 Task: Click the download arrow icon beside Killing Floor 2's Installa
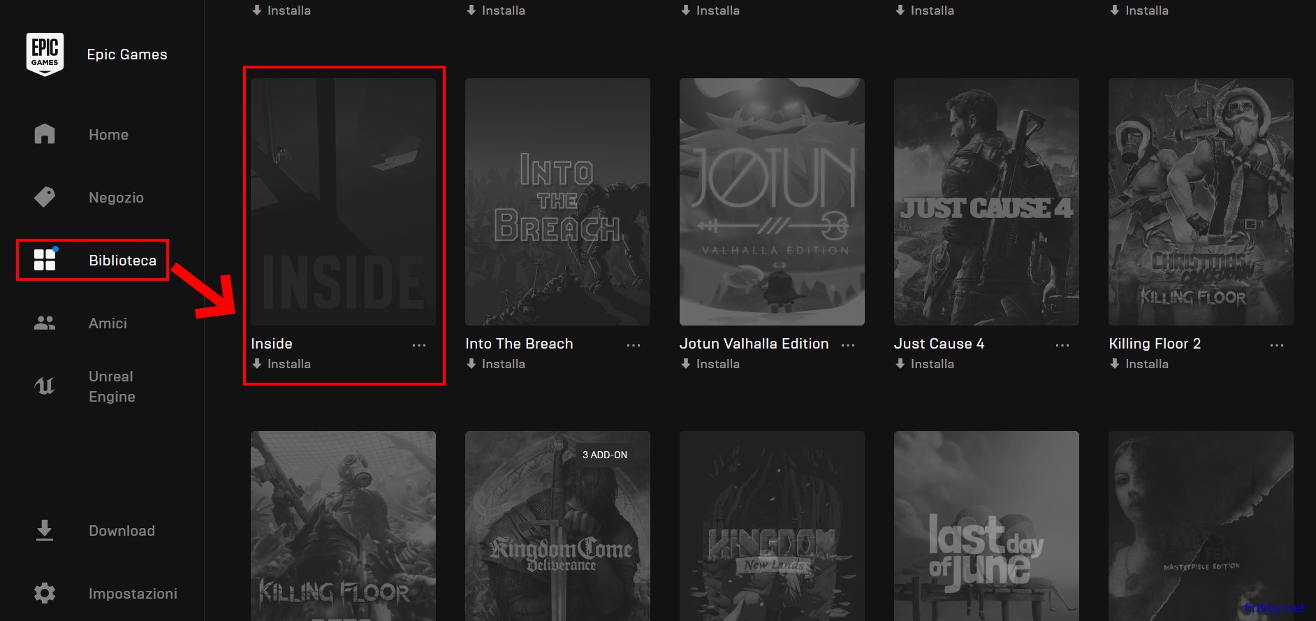click(1115, 363)
